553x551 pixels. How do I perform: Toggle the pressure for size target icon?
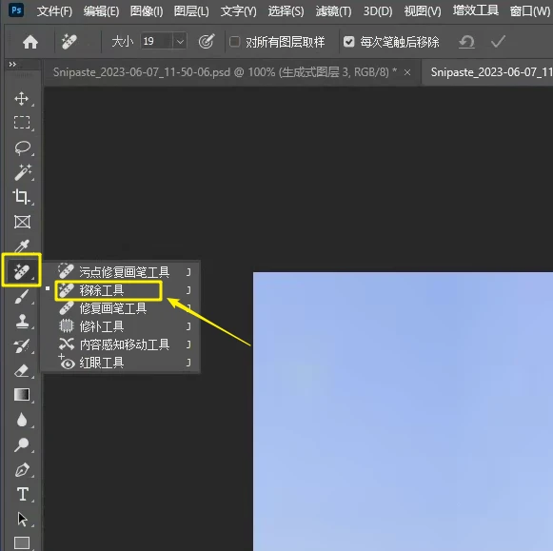click(x=207, y=42)
